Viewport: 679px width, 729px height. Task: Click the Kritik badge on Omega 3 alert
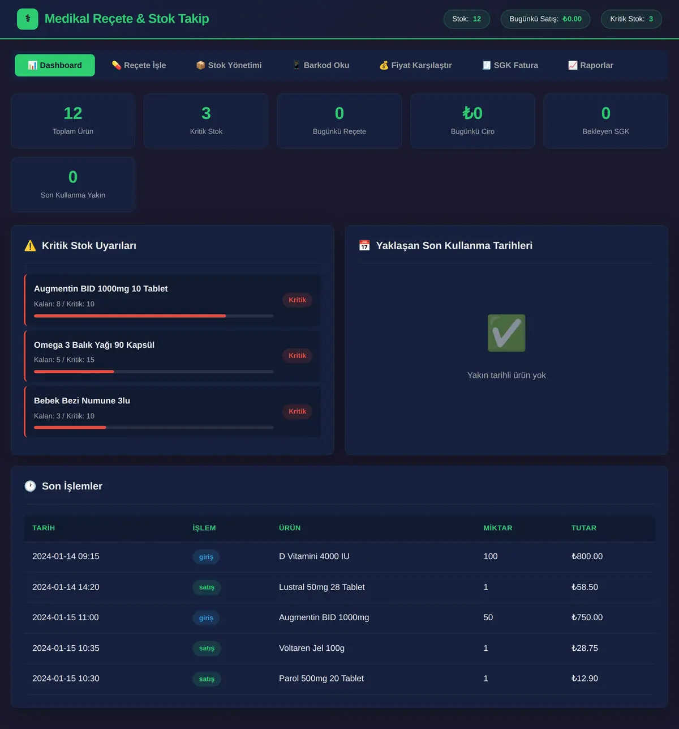297,356
